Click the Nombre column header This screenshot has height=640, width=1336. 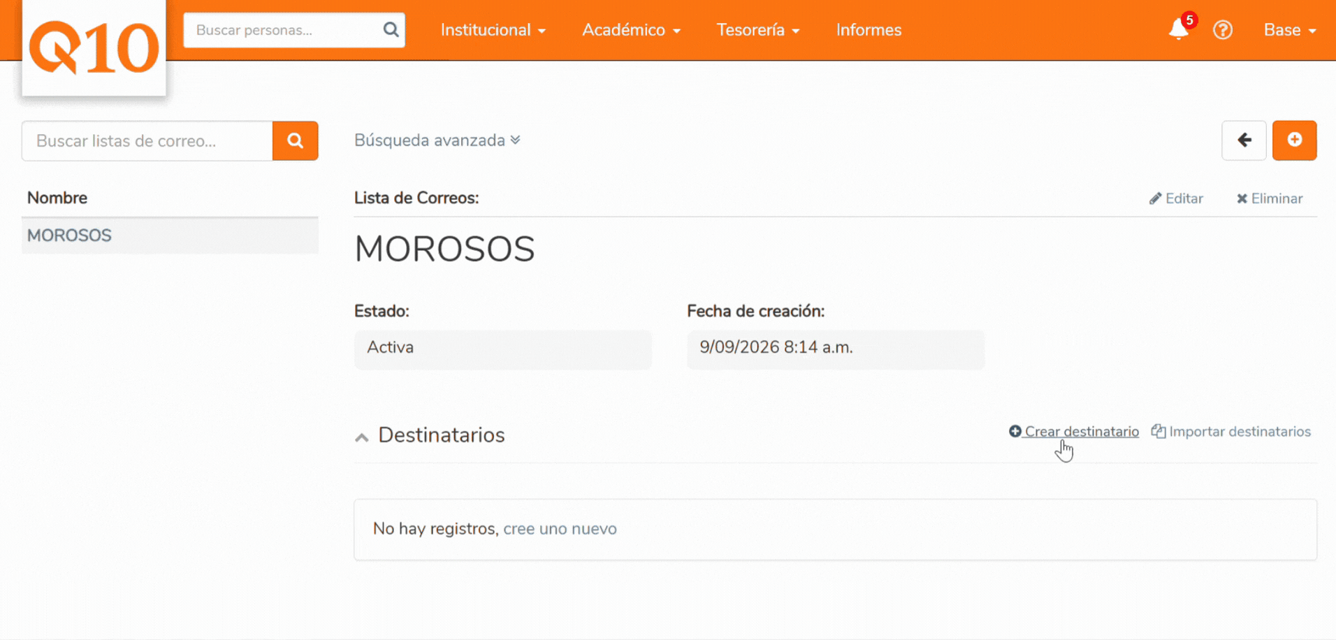[57, 198]
